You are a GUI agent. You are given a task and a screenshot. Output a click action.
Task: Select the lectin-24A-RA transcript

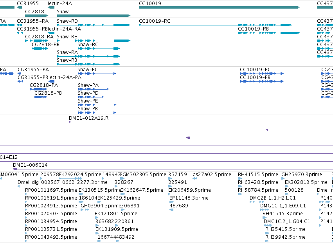(51, 33)
